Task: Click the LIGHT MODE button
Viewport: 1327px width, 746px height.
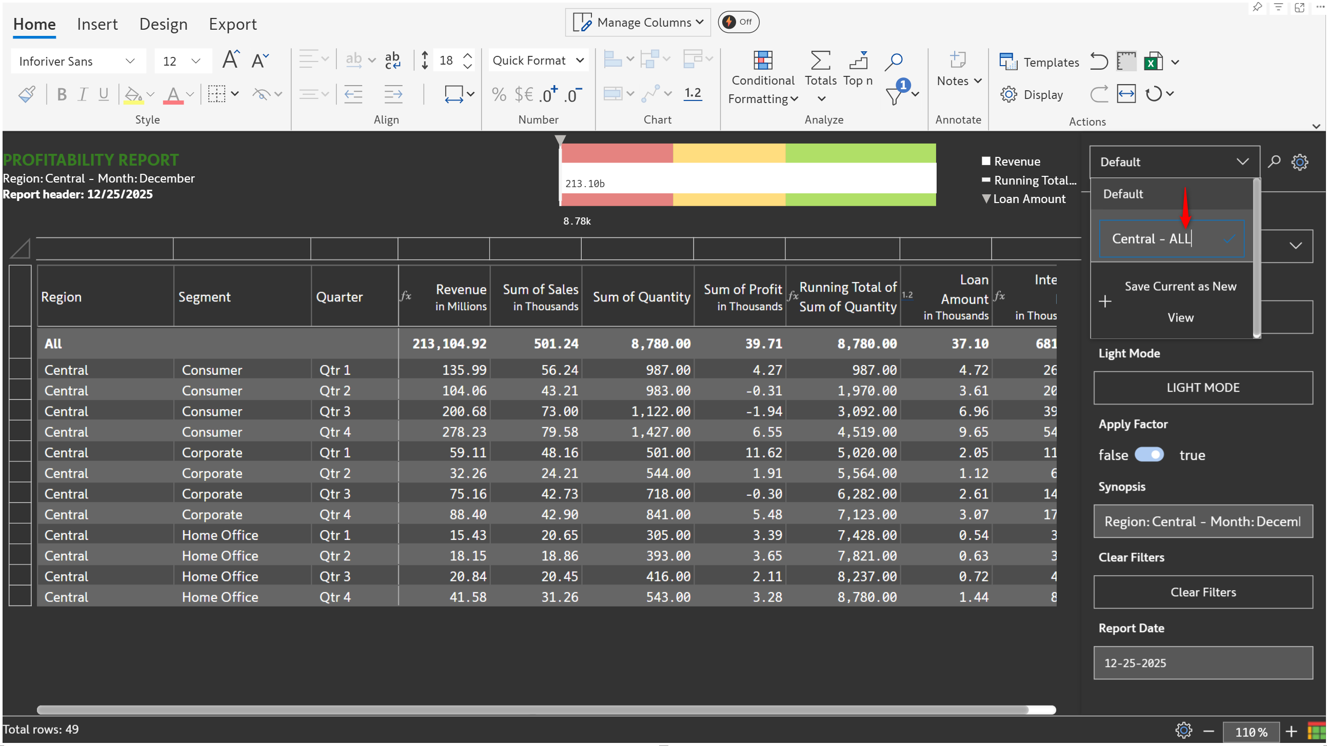Action: pos(1202,388)
